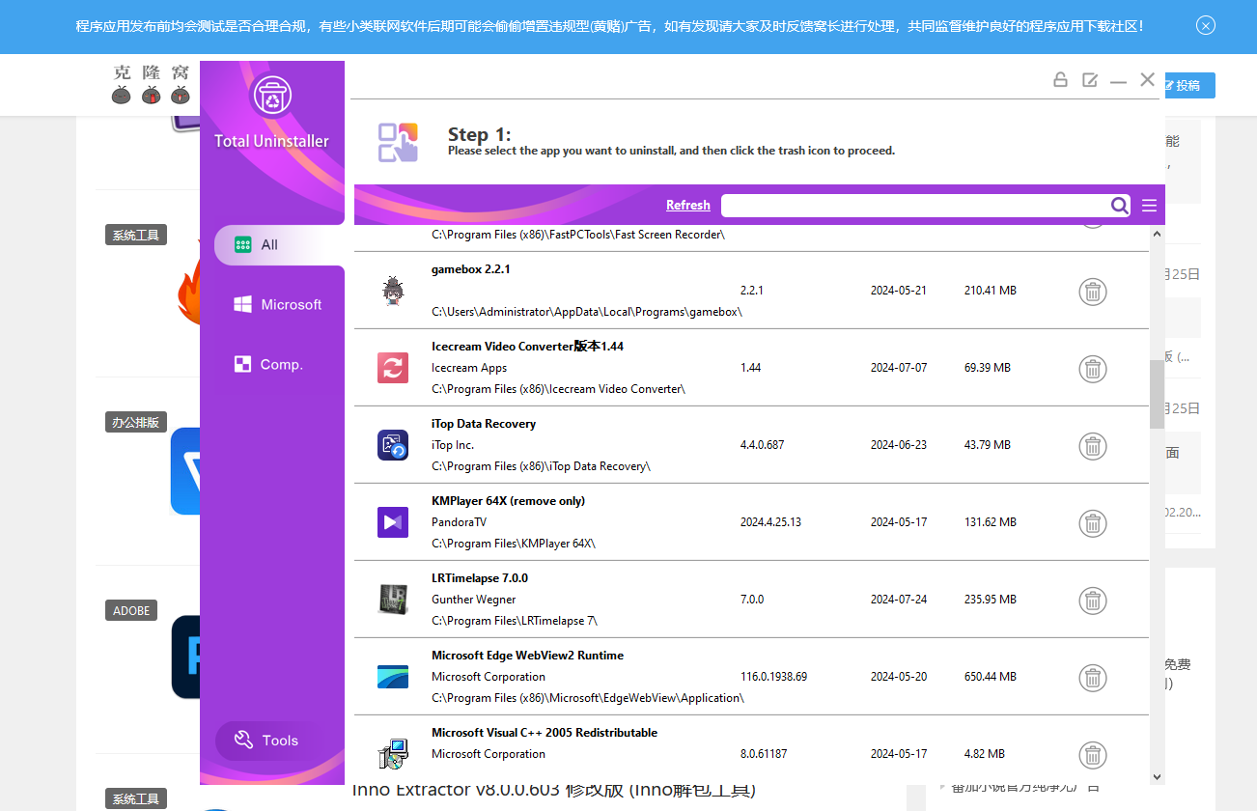The height and width of the screenshot is (811, 1257).
Task: Click version 2024.4.25.13 of KMPlayer
Action: [770, 522]
